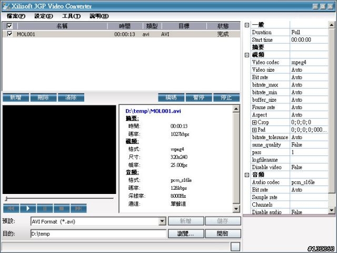The width and height of the screenshot is (337, 253).
Task: Click the 編碼 encode button
Action: click(171, 98)
